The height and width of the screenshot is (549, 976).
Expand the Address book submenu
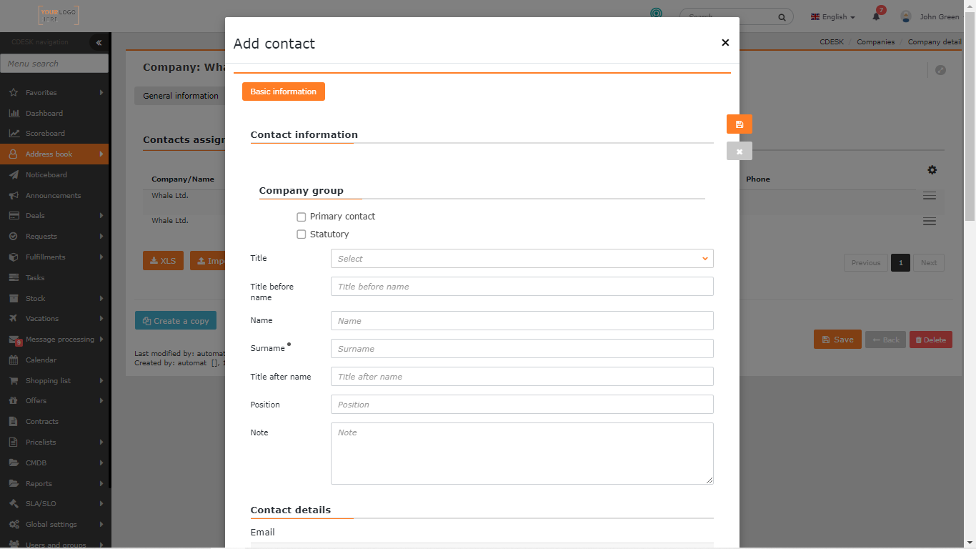pyautogui.click(x=101, y=154)
